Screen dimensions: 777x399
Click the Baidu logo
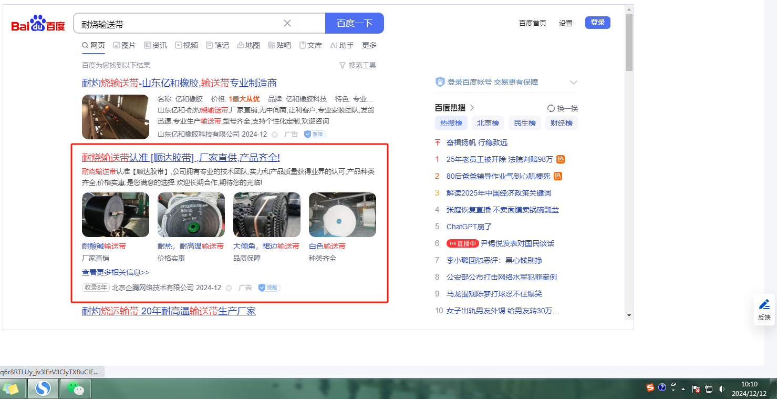(38, 24)
